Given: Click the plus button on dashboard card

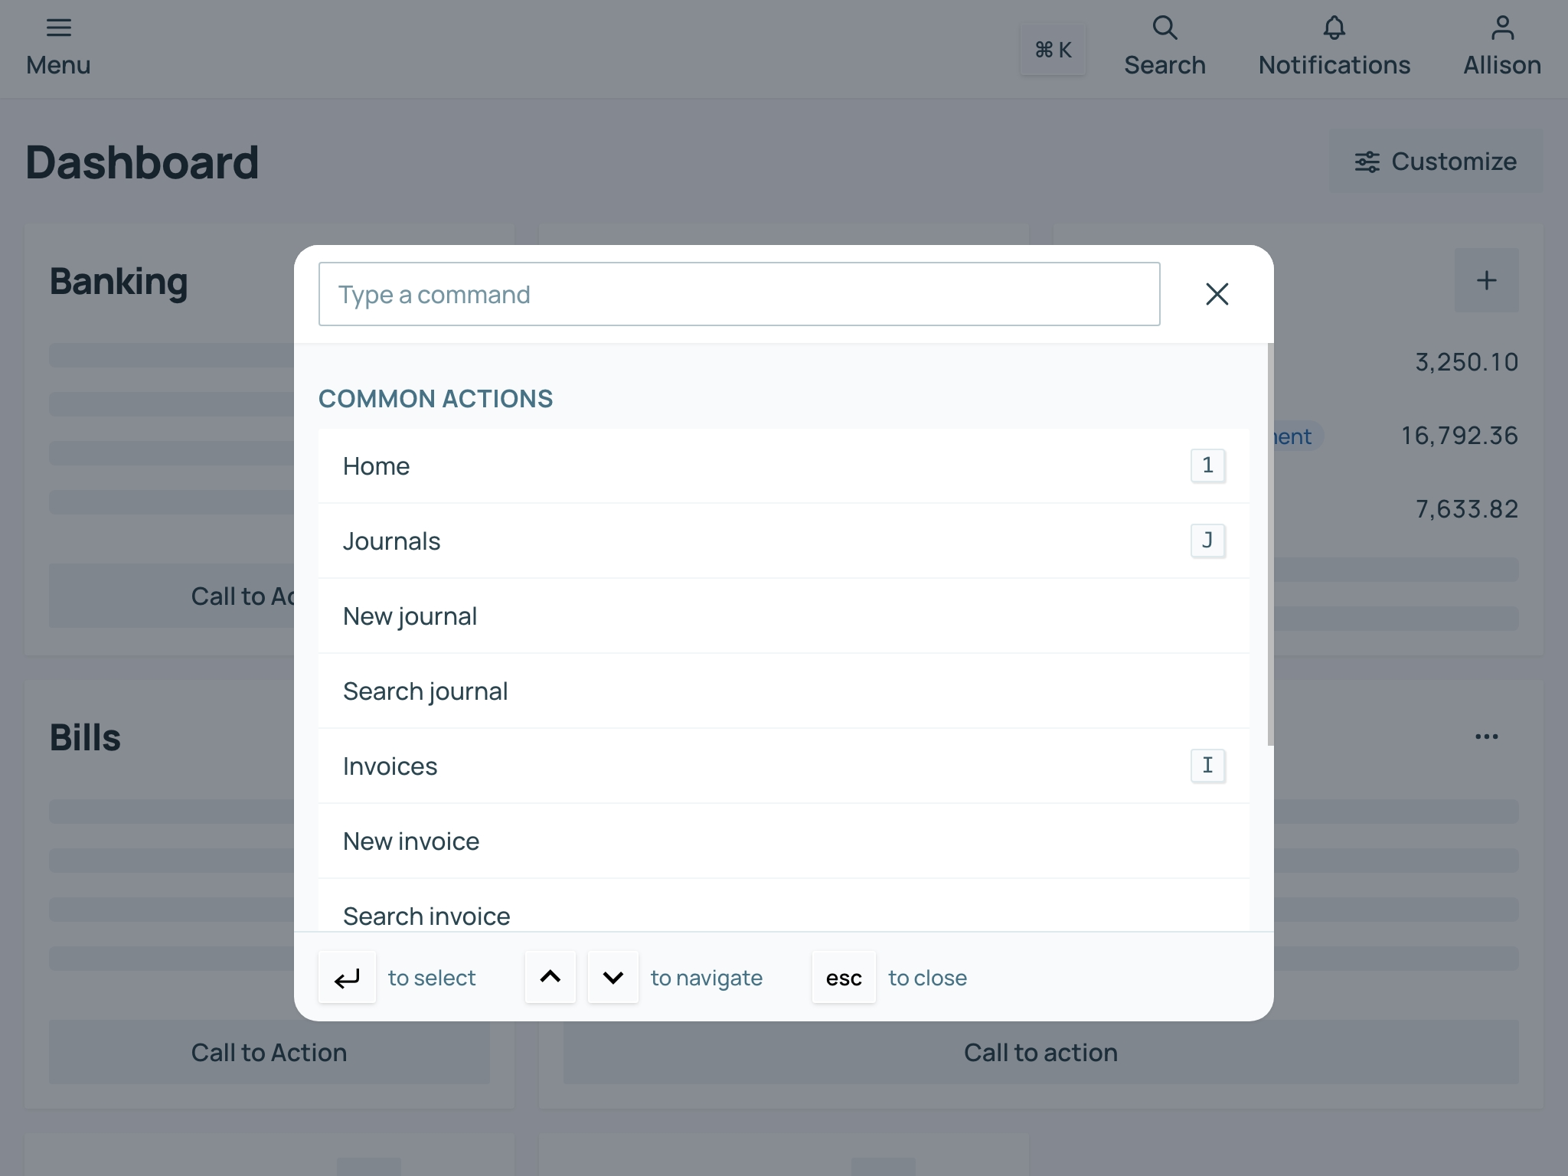Looking at the screenshot, I should click(x=1486, y=280).
